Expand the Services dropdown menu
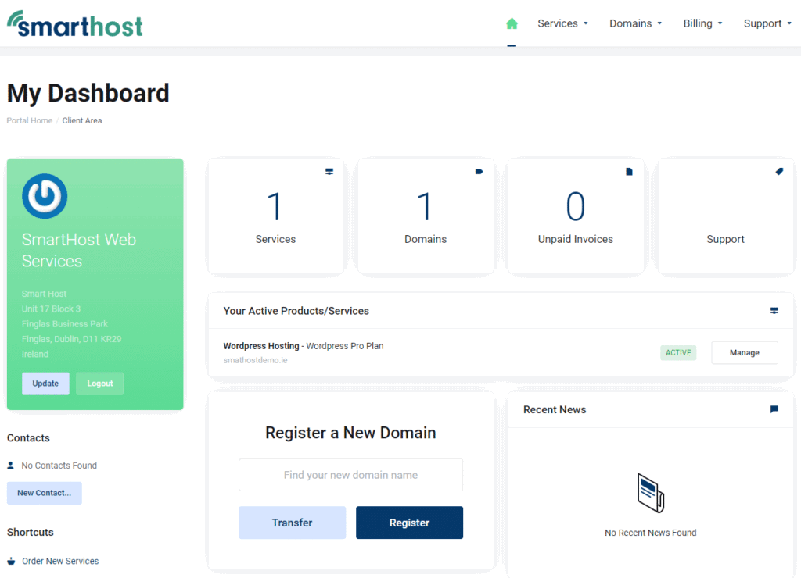The image size is (801, 578). click(x=562, y=23)
